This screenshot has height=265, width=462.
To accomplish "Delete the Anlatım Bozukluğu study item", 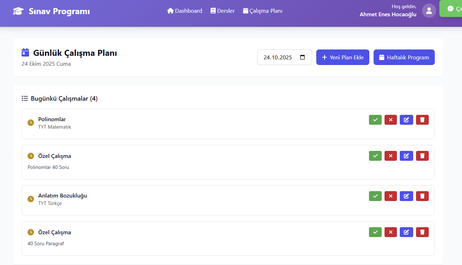I will click(422, 196).
